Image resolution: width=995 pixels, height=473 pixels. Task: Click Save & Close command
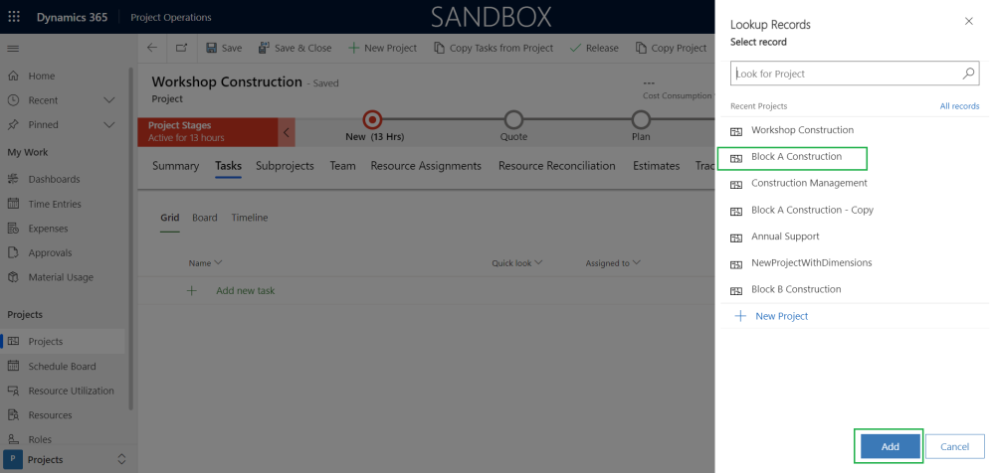tap(296, 48)
